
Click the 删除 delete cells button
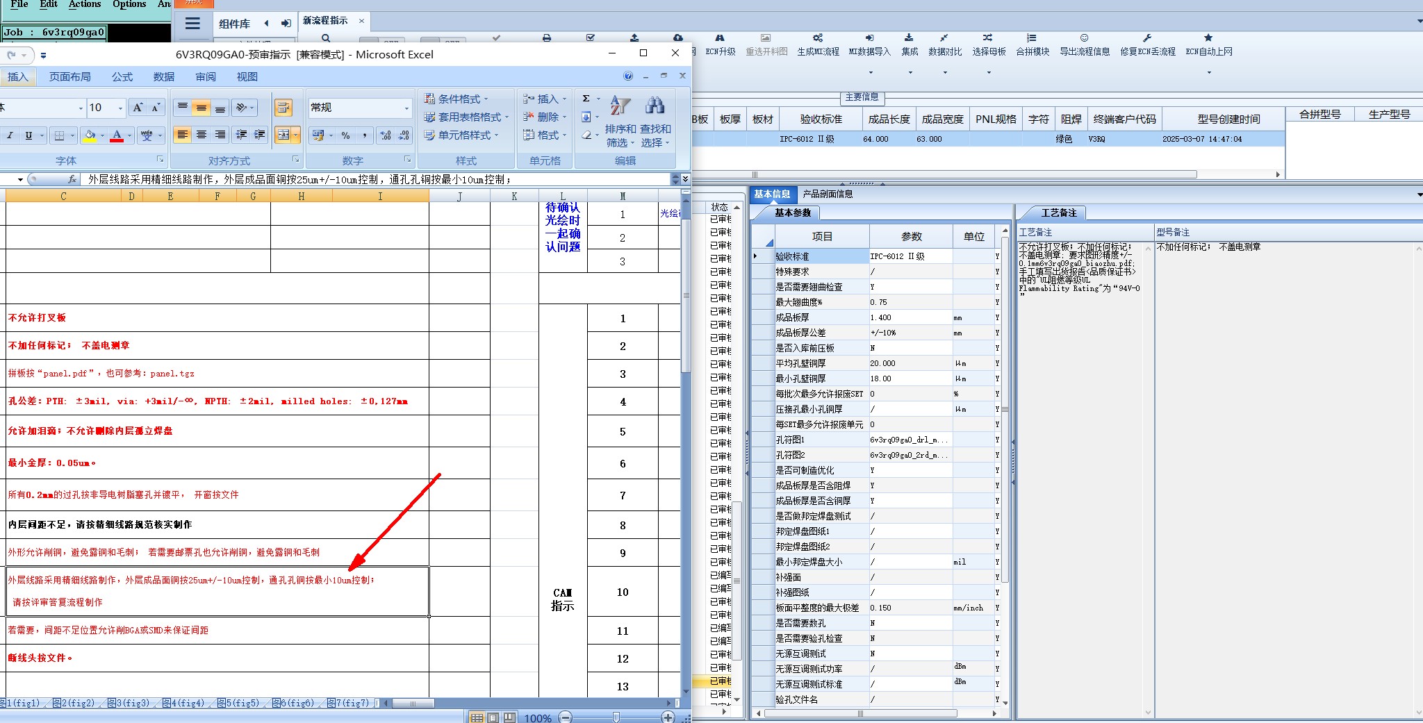coord(545,117)
